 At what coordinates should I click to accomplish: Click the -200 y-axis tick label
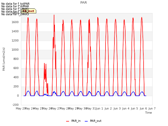(15, 105)
